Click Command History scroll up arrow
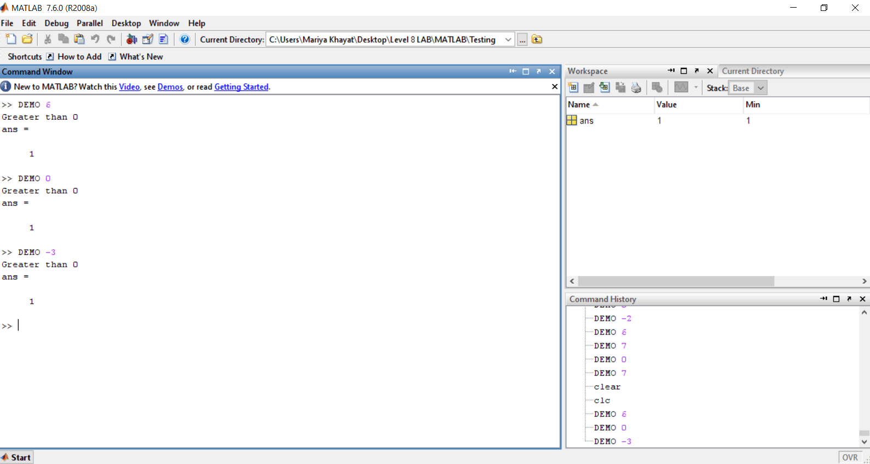 864,313
